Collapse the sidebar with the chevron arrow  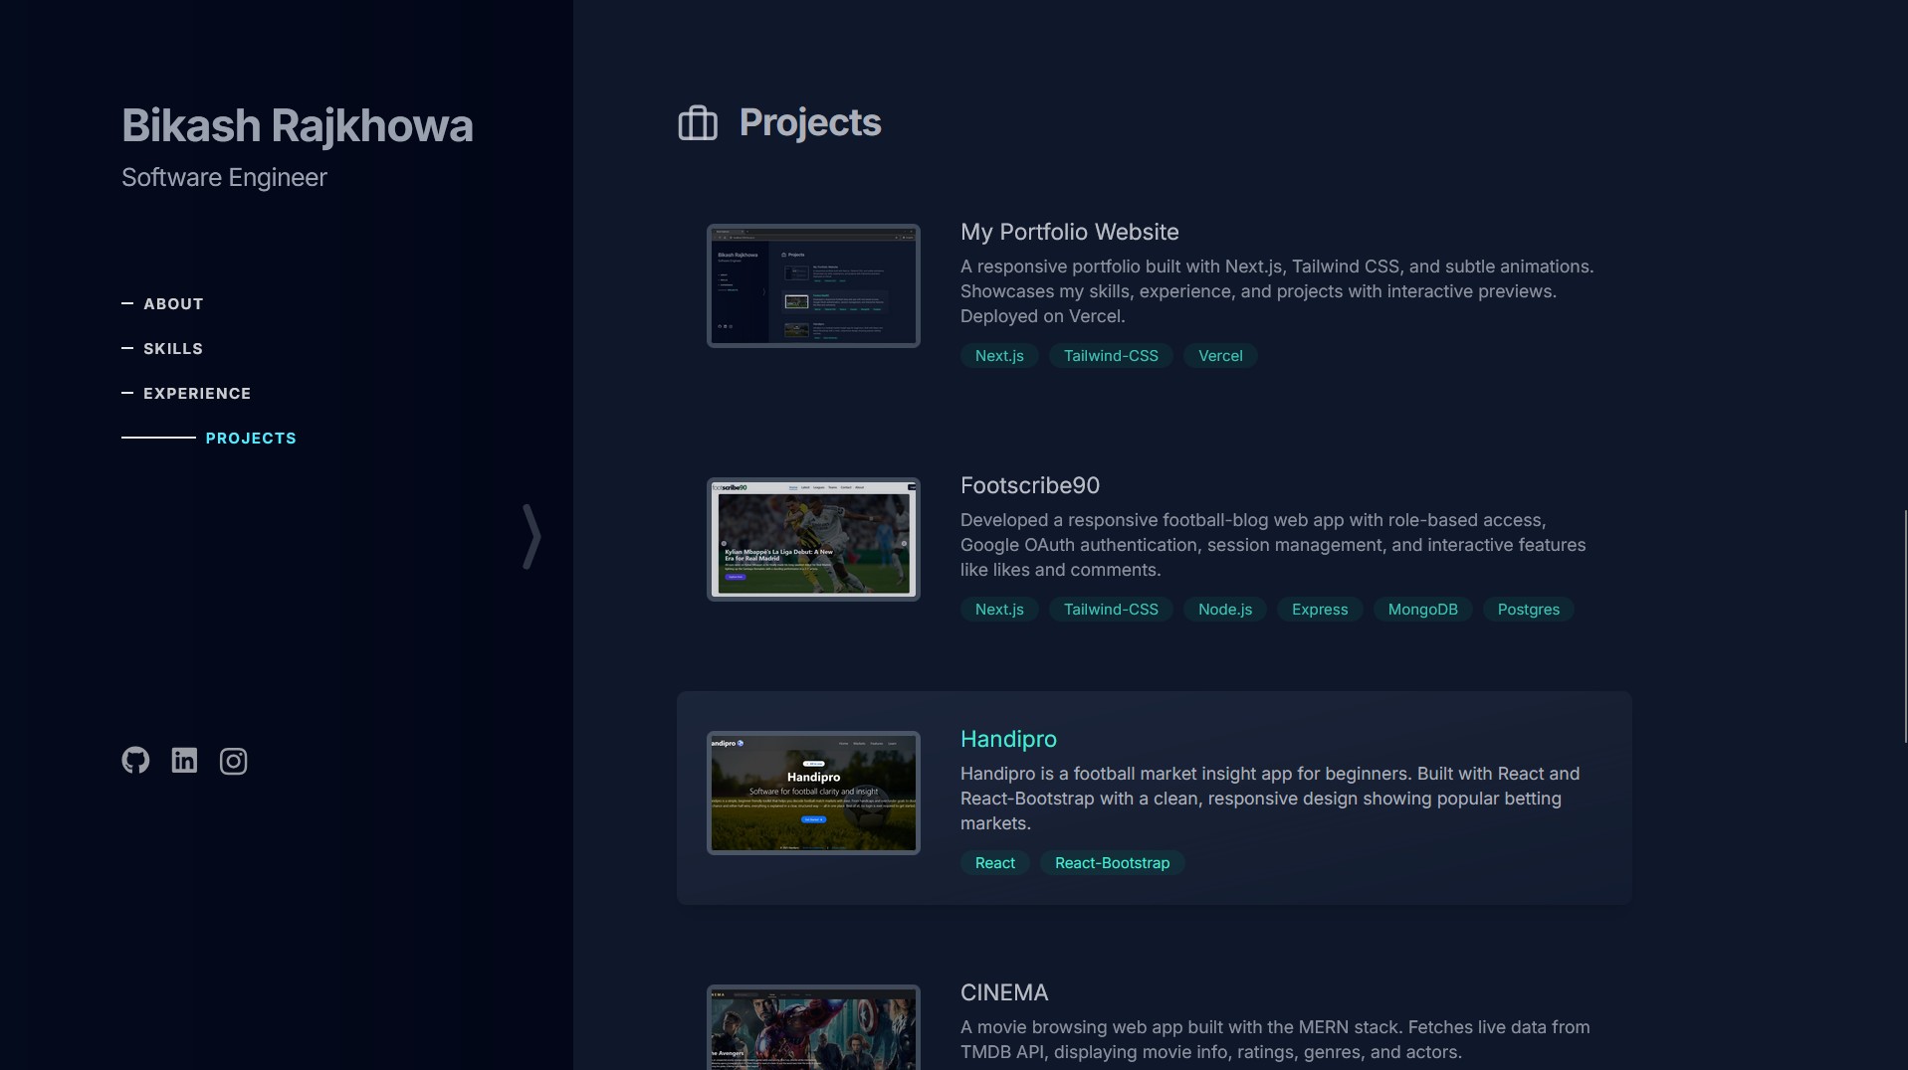point(532,537)
